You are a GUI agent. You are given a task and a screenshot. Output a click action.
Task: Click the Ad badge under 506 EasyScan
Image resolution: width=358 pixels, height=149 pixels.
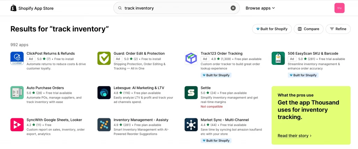click(292, 59)
